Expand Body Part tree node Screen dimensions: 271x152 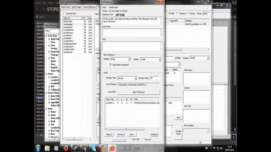(49, 39)
